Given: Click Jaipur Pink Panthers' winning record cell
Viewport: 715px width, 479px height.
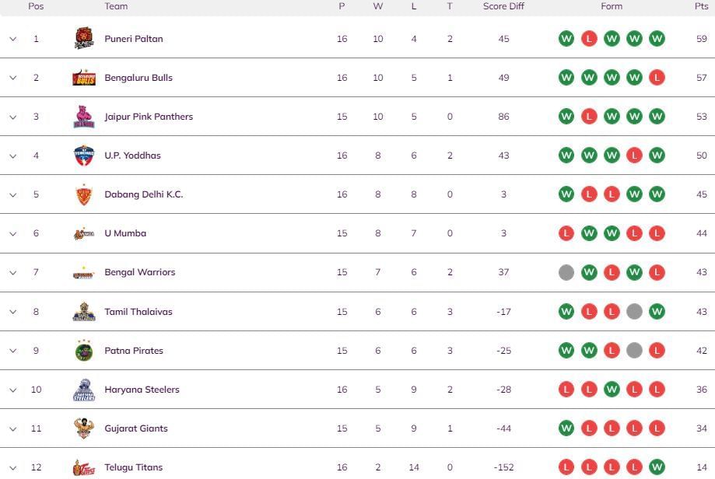Looking at the screenshot, I should 378,116.
